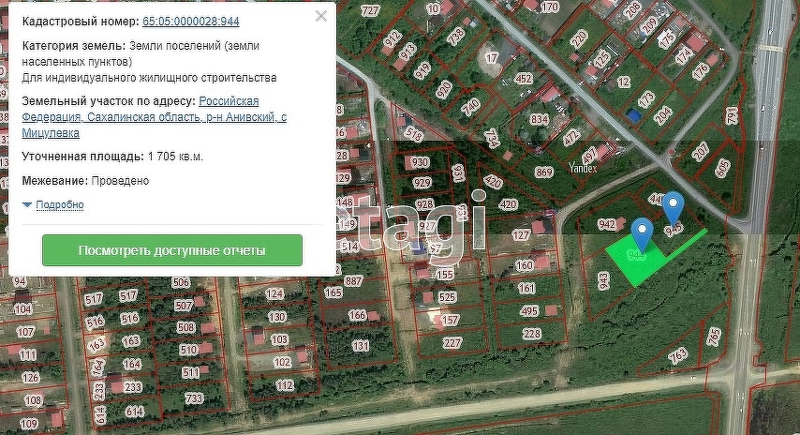Image resolution: width=800 pixels, height=435 pixels.
Task: Select parcel labeled 507
Action: coord(184,306)
